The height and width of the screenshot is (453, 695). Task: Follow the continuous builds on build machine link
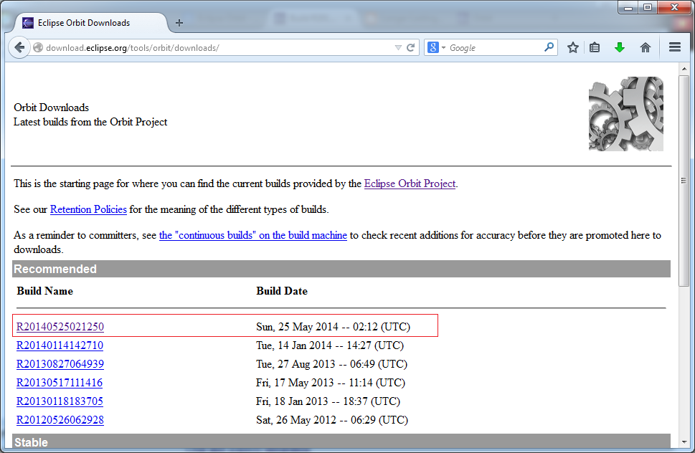click(252, 235)
